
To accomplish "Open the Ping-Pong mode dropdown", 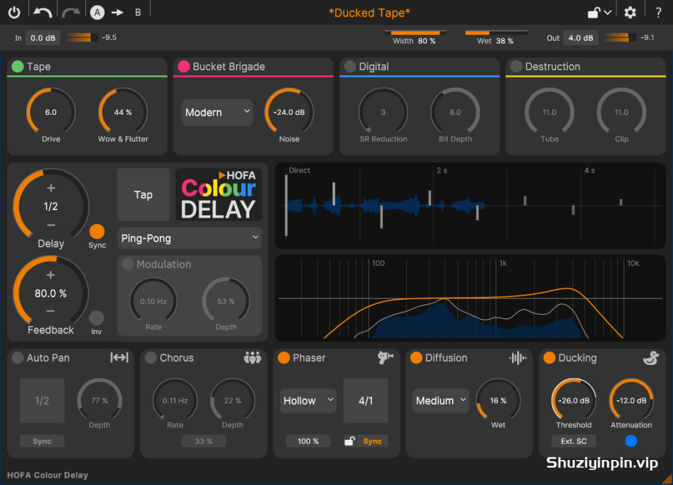I will coord(189,238).
